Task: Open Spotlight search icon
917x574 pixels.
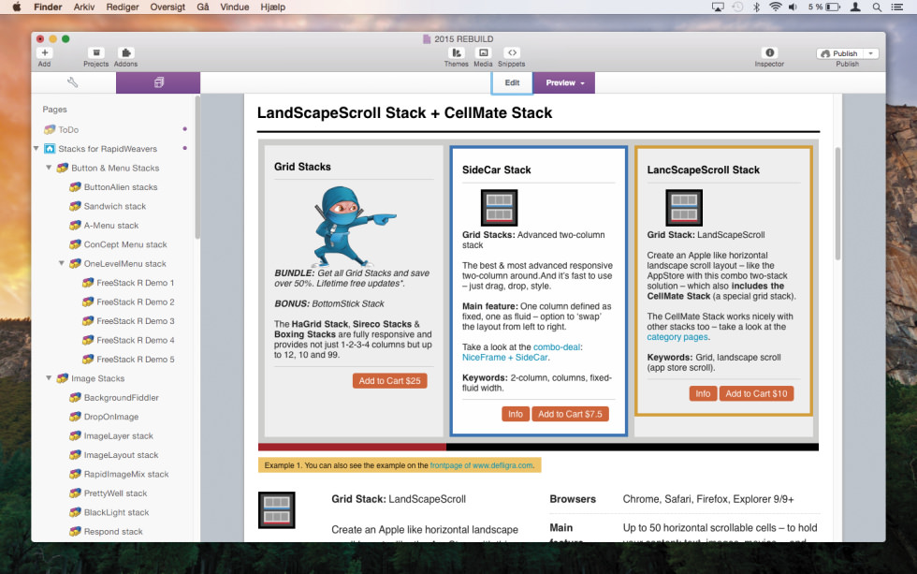Action: click(x=877, y=7)
